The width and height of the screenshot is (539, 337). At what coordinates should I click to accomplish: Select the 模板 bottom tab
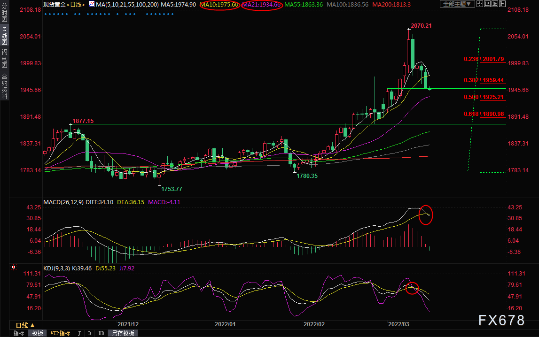(38, 333)
